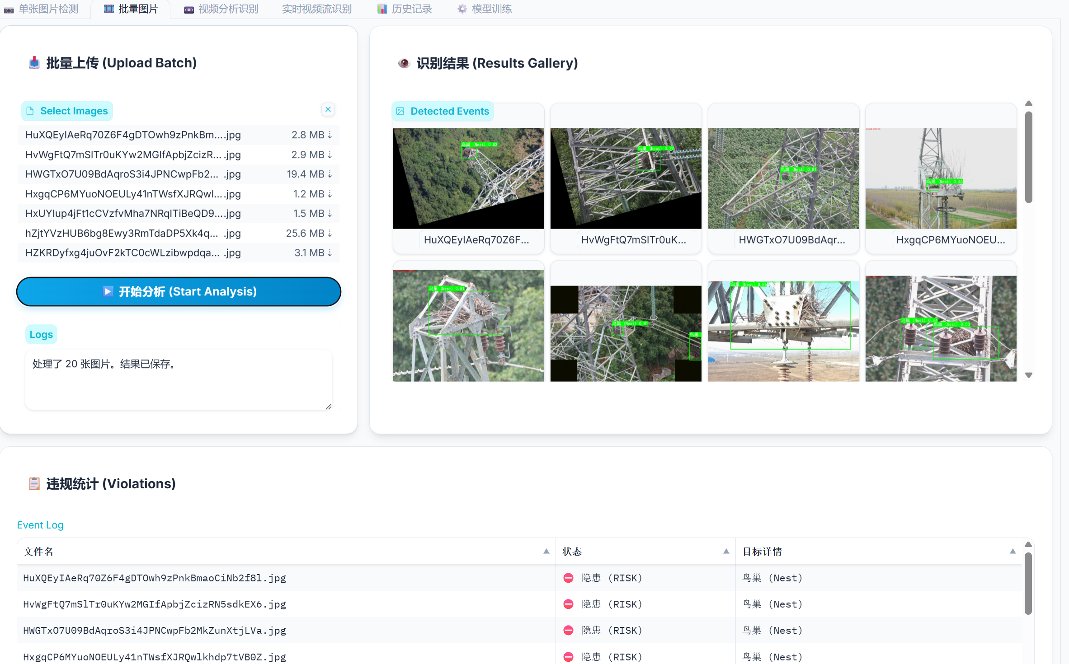Click the Detected Events image icon label

coord(443,111)
